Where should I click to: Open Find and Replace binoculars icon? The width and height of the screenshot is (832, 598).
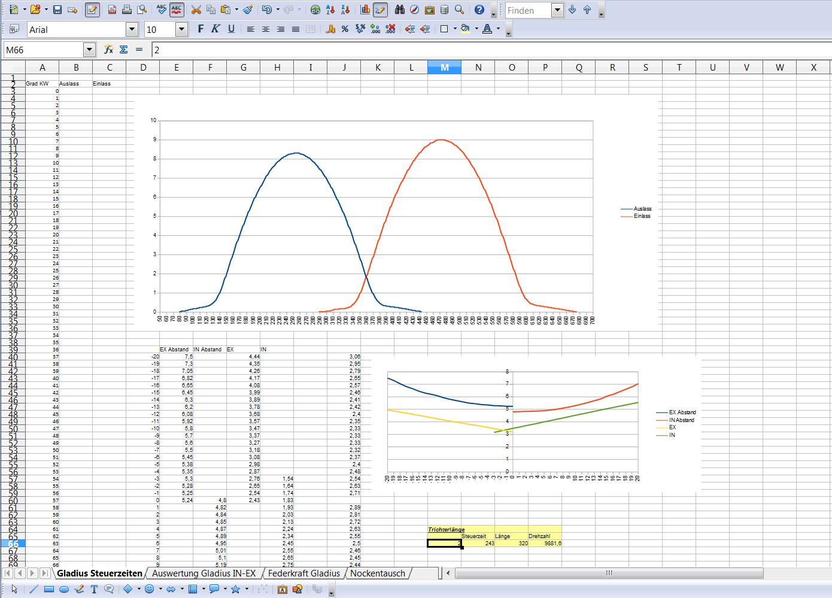399,10
